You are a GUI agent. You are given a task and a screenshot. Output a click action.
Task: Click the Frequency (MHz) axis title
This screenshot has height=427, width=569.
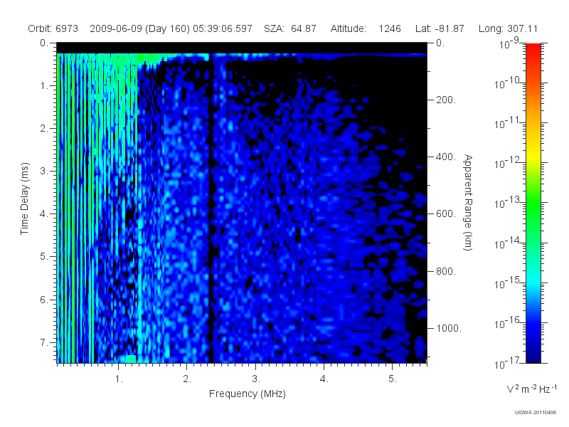(247, 394)
